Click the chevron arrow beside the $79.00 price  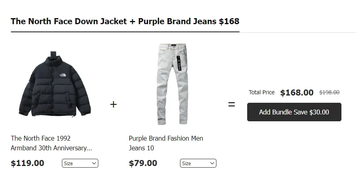click(212, 163)
